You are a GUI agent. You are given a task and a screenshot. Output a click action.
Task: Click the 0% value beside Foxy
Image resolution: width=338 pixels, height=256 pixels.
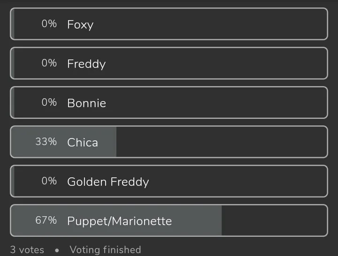[x=49, y=24]
